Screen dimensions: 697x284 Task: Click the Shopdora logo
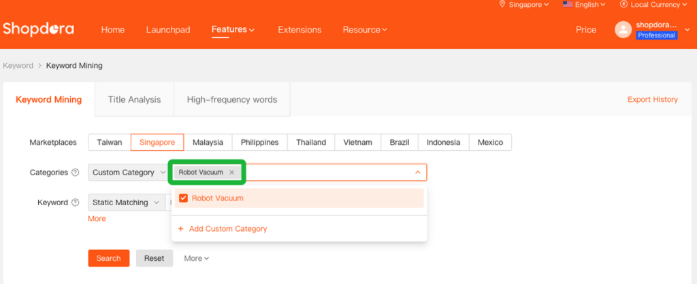coord(38,29)
